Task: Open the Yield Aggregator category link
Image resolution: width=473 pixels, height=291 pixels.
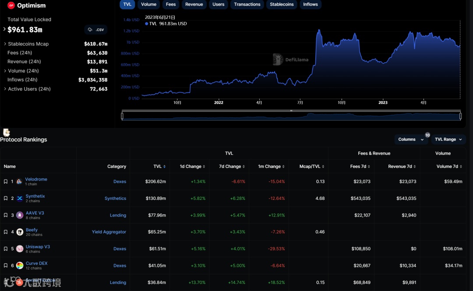Action: click(109, 232)
